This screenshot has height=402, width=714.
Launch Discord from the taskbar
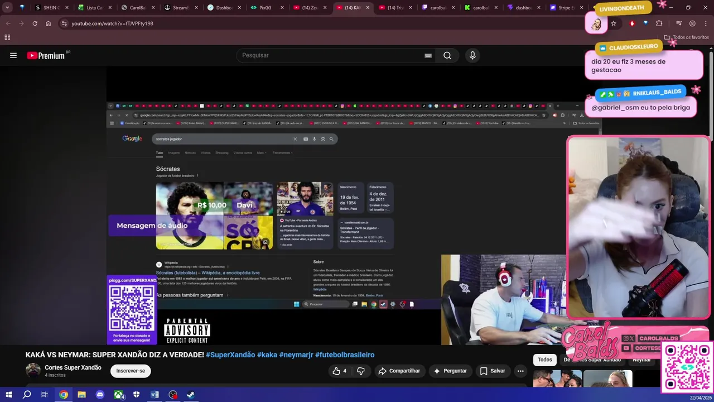100,395
